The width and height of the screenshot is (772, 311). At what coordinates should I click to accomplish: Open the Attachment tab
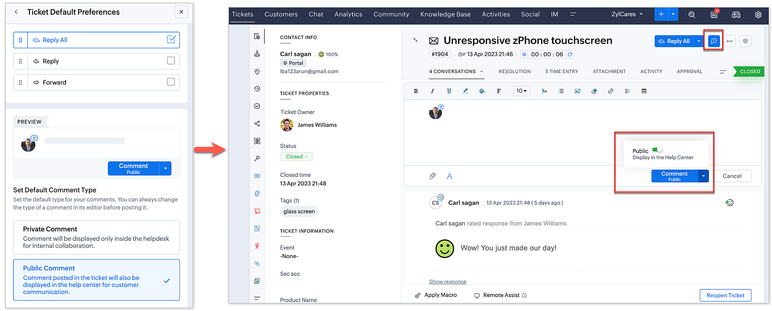[609, 71]
